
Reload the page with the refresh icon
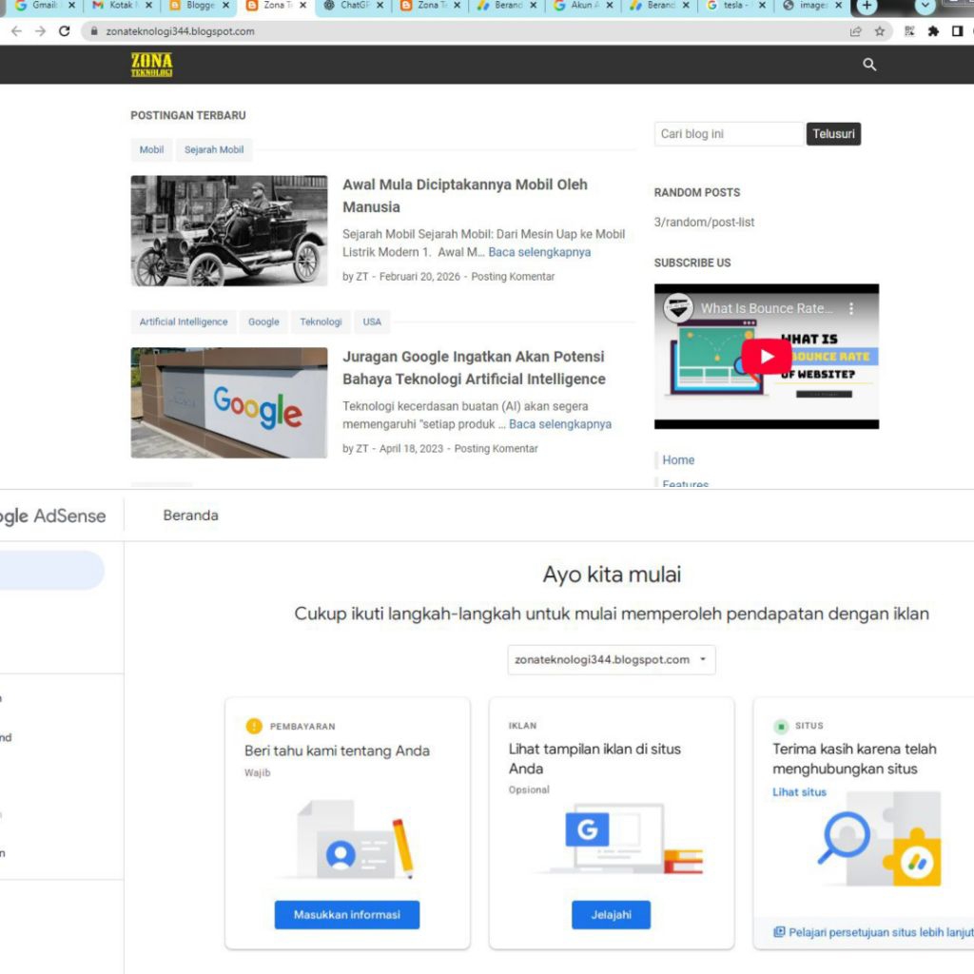click(62, 29)
